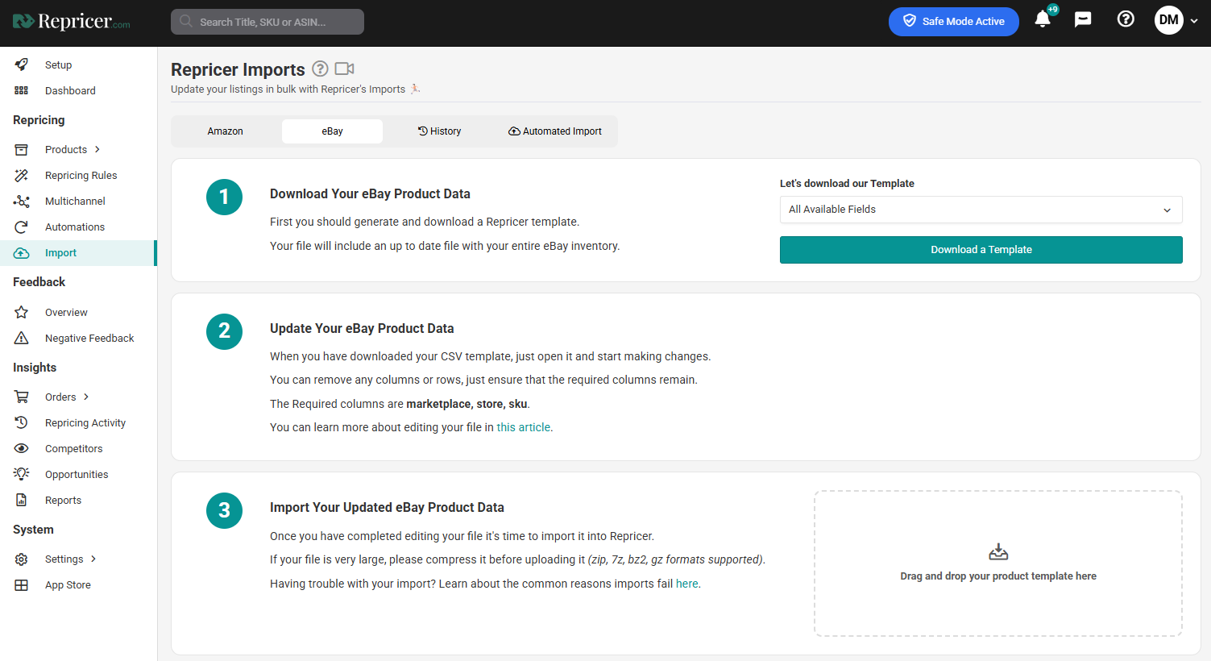Screen dimensions: 1211x661
Task: Click the Dashboard grid icon
Action: pyautogui.click(x=22, y=90)
